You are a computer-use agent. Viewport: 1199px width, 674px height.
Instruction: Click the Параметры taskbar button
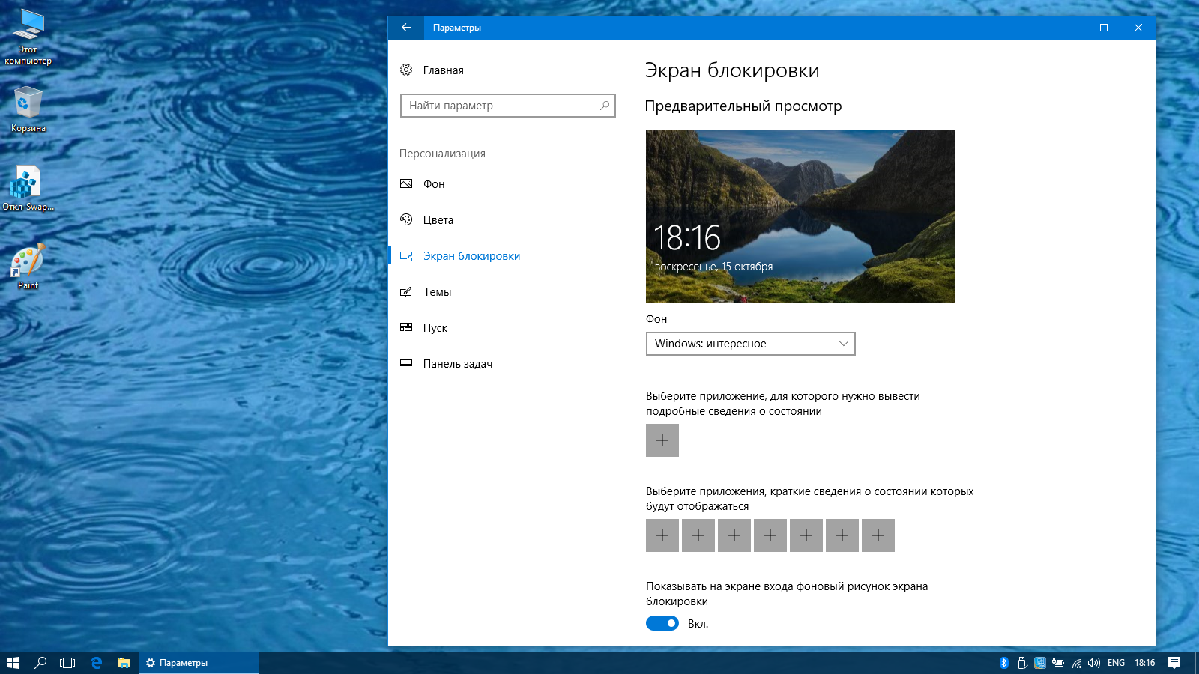click(x=199, y=663)
